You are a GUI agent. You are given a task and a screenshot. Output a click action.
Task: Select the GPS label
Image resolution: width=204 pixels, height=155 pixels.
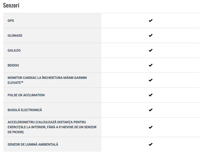[x=11, y=21]
